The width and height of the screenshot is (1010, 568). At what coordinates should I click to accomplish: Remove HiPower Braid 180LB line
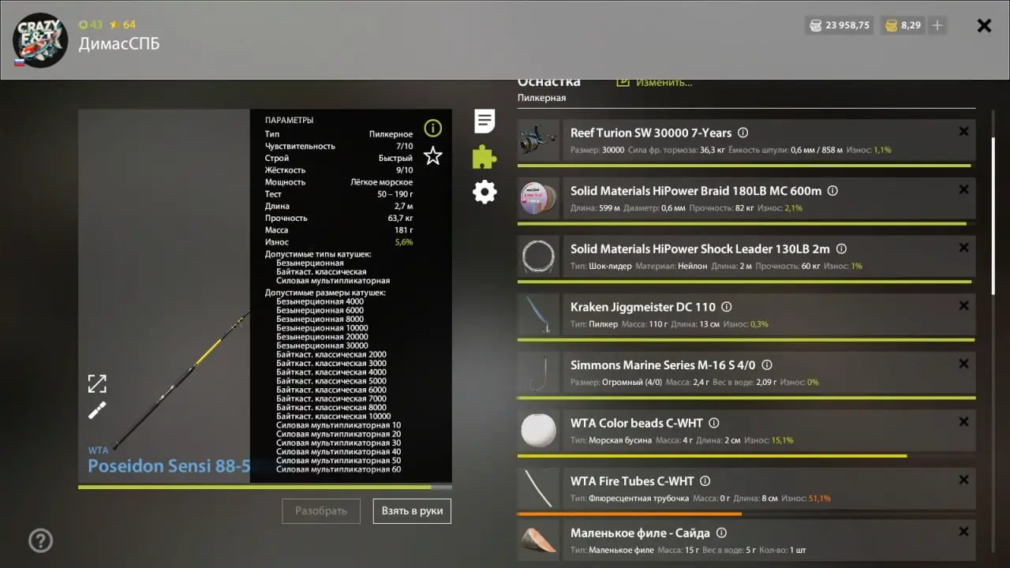963,190
